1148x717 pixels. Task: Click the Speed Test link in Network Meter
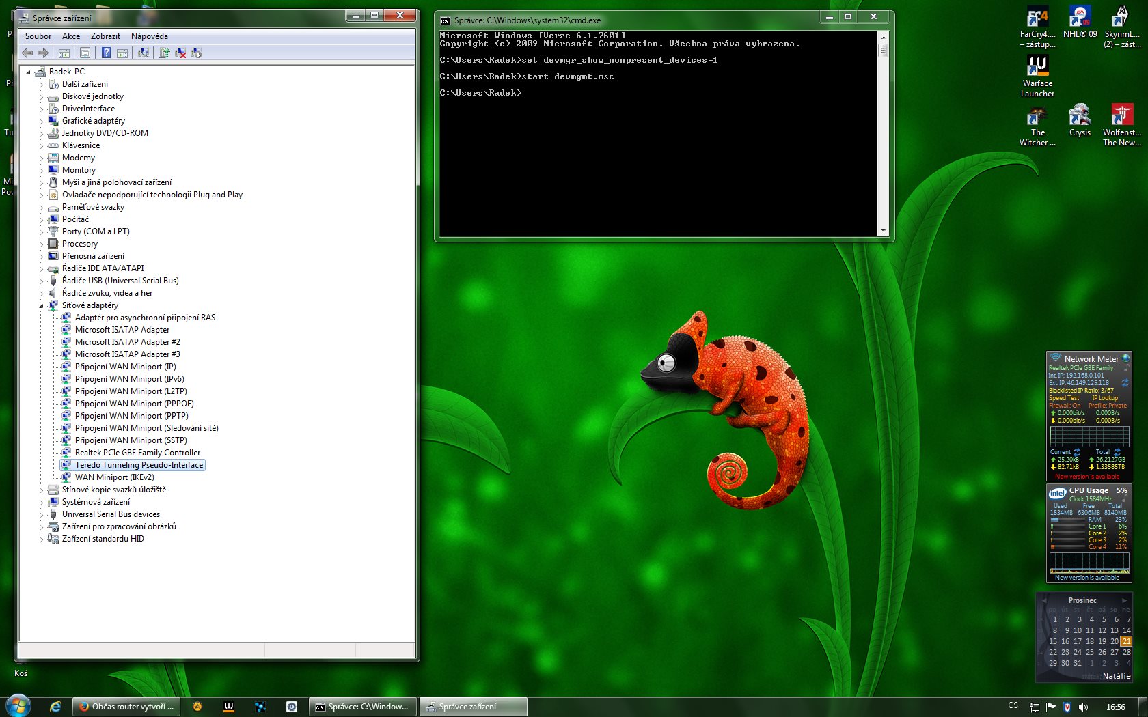1064,398
